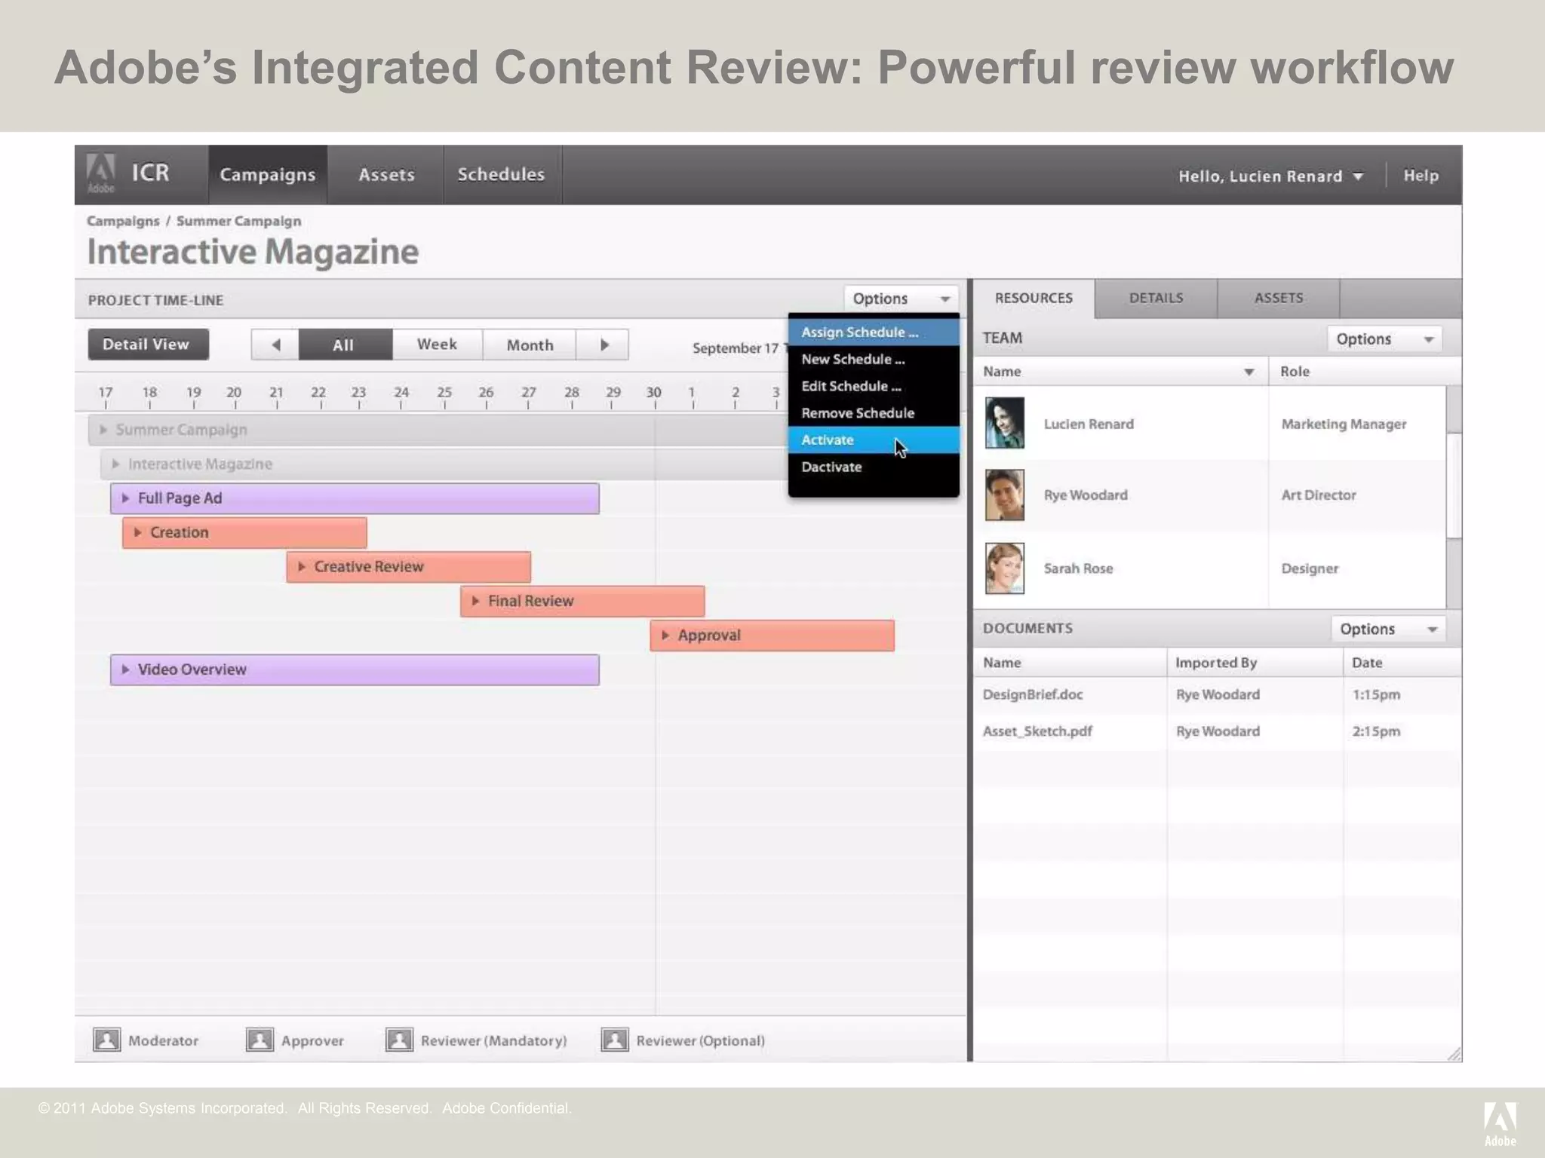
Task: Expand the Summer Campaign row
Action: coord(103,430)
